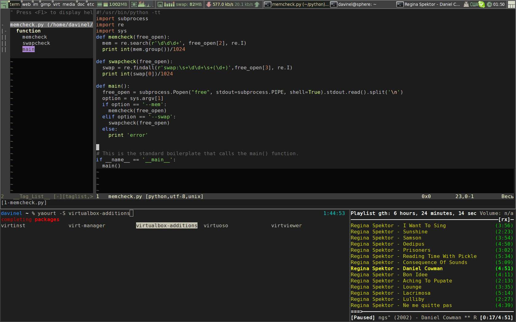This screenshot has height=322, width=516.
Task: Click the 01:50 clock text
Action: click(x=499, y=4)
